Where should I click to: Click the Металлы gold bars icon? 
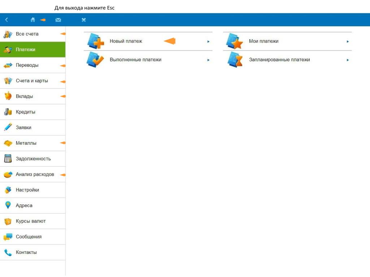(x=8, y=143)
